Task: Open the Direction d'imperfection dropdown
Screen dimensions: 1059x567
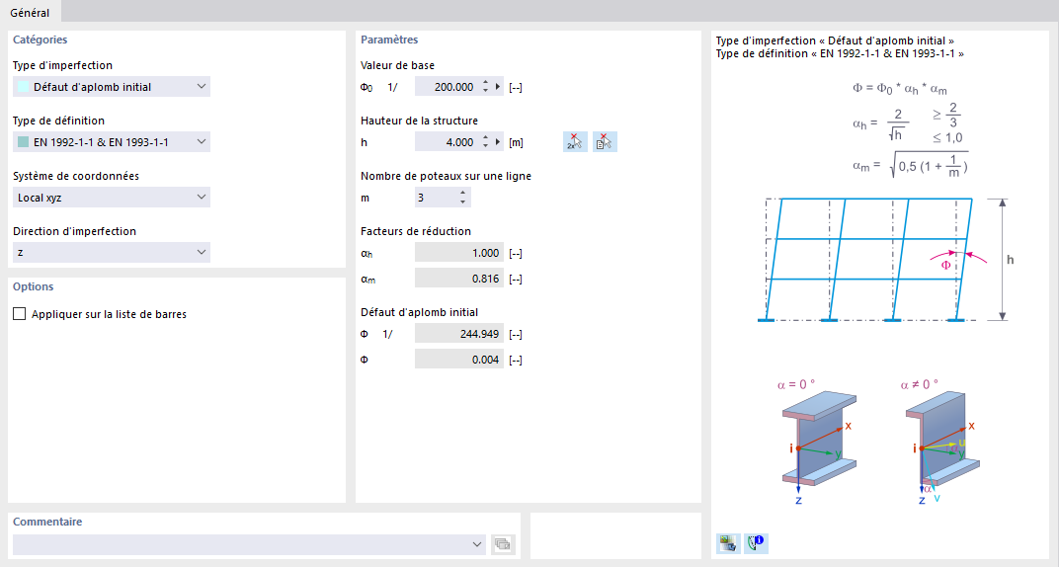Action: pos(112,253)
